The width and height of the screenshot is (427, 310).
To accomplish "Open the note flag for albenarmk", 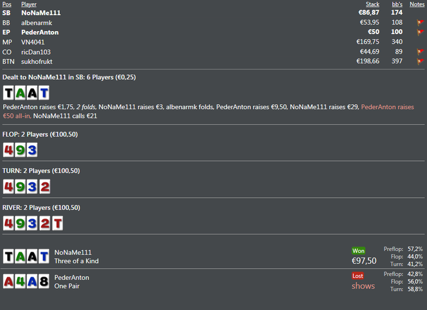I will [420, 23].
